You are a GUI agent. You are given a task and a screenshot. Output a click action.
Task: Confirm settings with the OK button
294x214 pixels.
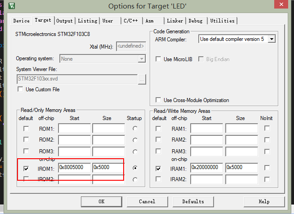[x=102, y=201]
